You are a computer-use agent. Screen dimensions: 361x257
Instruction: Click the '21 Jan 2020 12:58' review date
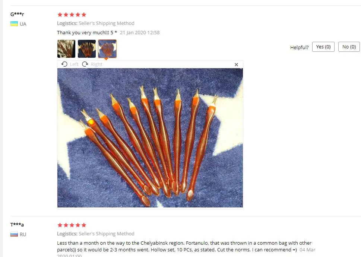click(140, 33)
